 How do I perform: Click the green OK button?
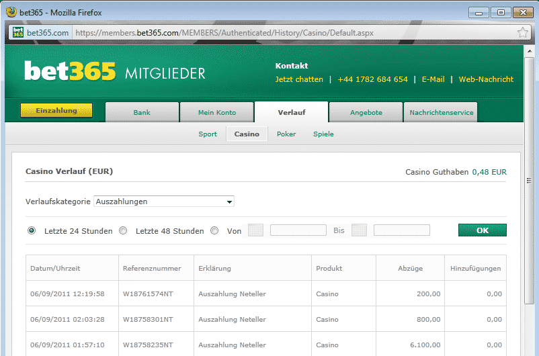[x=483, y=230]
